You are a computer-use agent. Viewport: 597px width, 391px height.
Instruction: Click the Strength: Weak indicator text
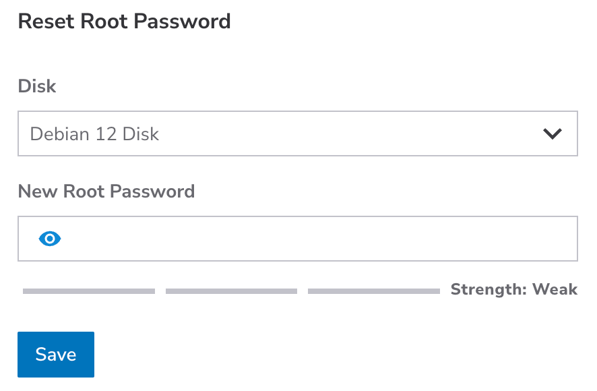(513, 290)
